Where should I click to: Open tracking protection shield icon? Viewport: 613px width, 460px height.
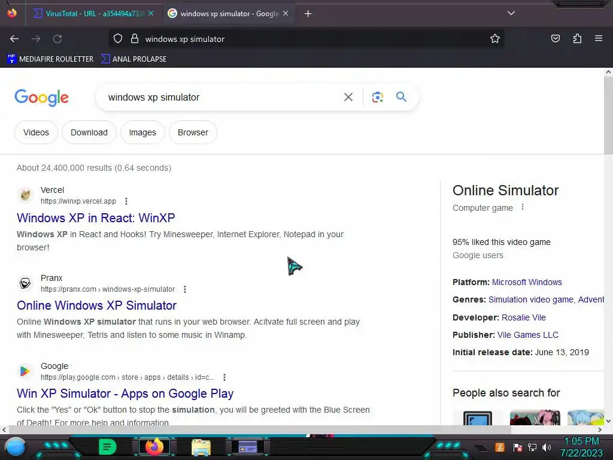[118, 39]
